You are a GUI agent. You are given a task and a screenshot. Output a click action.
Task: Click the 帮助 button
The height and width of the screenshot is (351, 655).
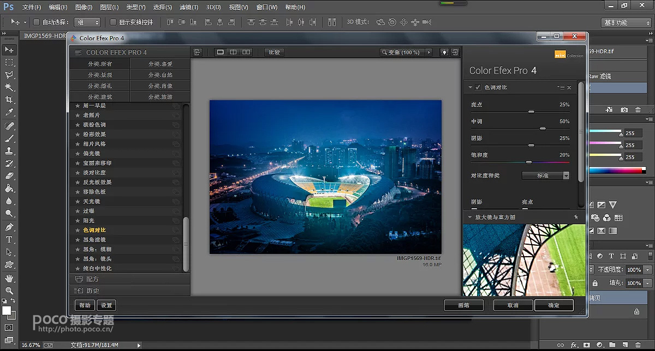click(85, 305)
